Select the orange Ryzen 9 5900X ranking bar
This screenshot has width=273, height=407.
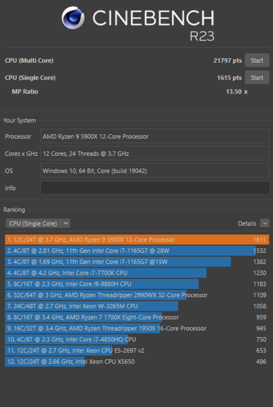pyautogui.click(x=137, y=240)
